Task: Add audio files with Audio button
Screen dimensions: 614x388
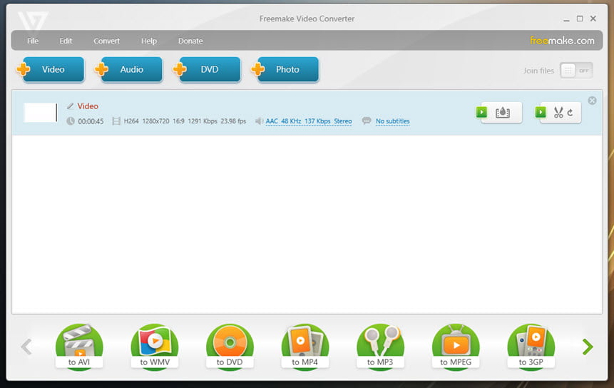Action: (129, 69)
